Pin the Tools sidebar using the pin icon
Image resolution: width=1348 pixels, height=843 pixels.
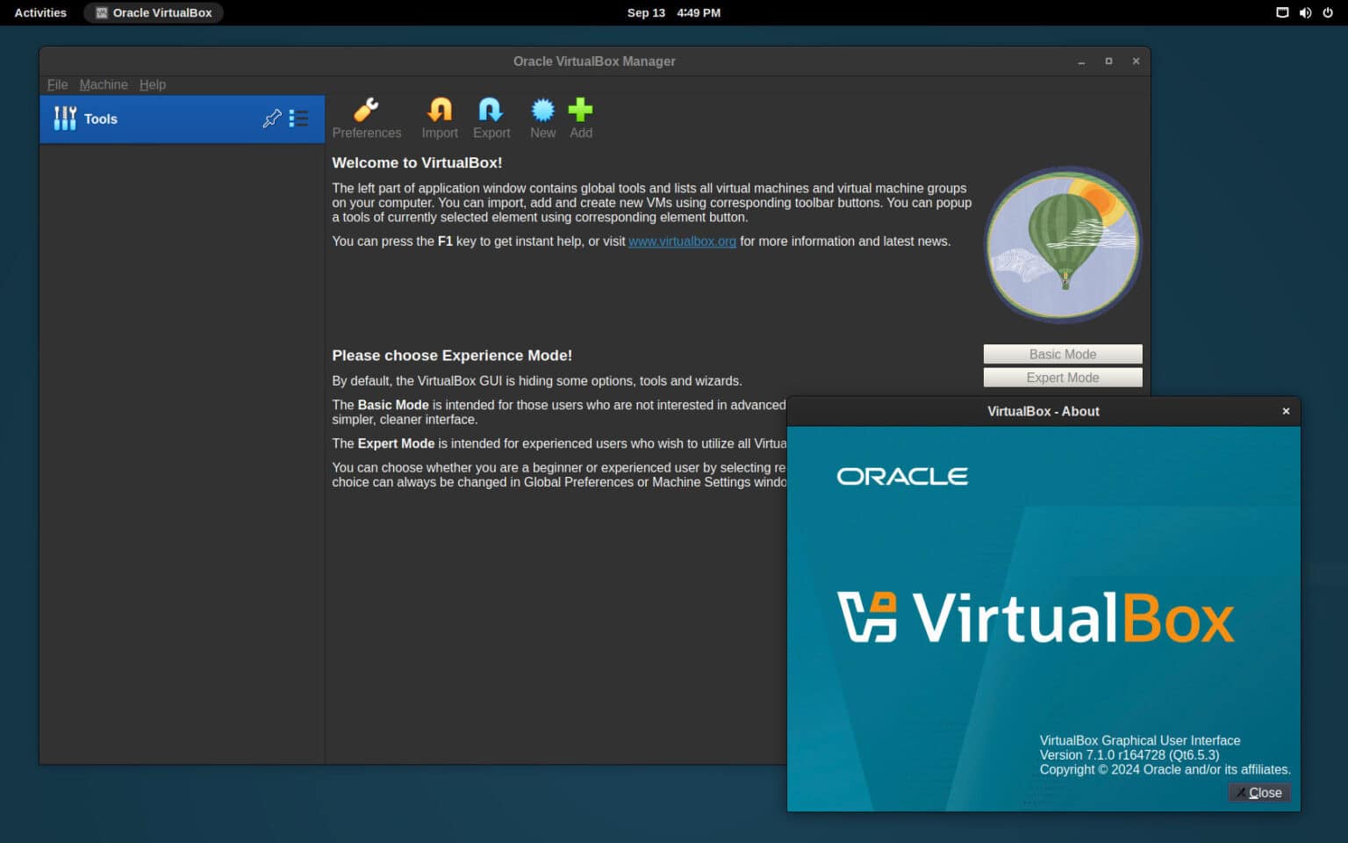coord(272,118)
